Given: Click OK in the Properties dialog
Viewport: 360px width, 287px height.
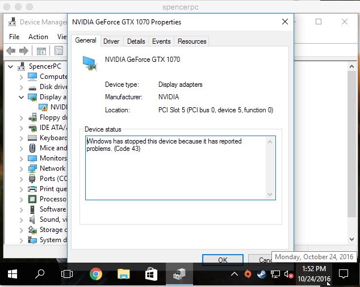Looking at the screenshot, I should tap(223, 260).
